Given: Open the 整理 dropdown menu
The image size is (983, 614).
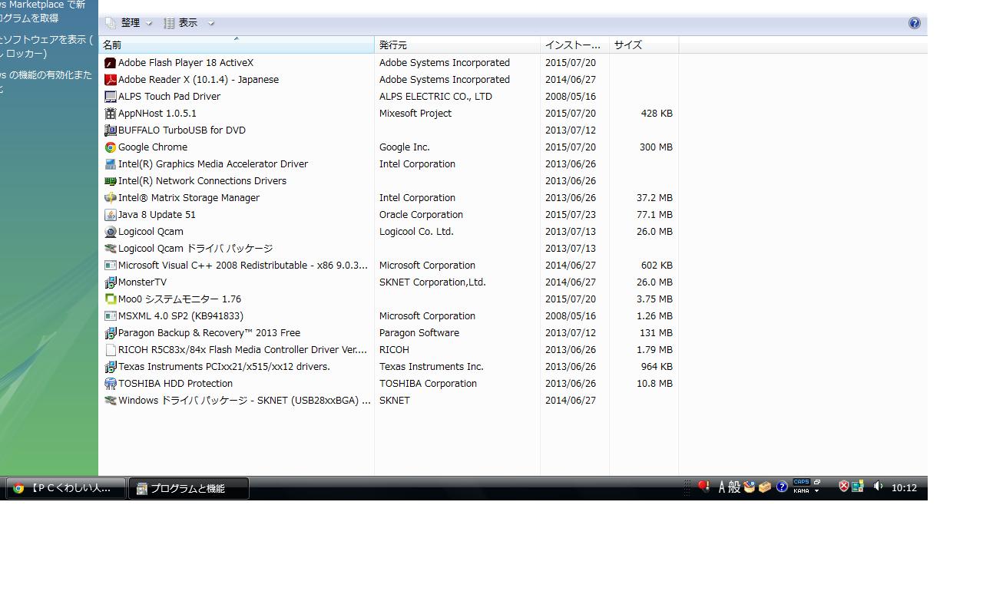Looking at the screenshot, I should [x=129, y=23].
